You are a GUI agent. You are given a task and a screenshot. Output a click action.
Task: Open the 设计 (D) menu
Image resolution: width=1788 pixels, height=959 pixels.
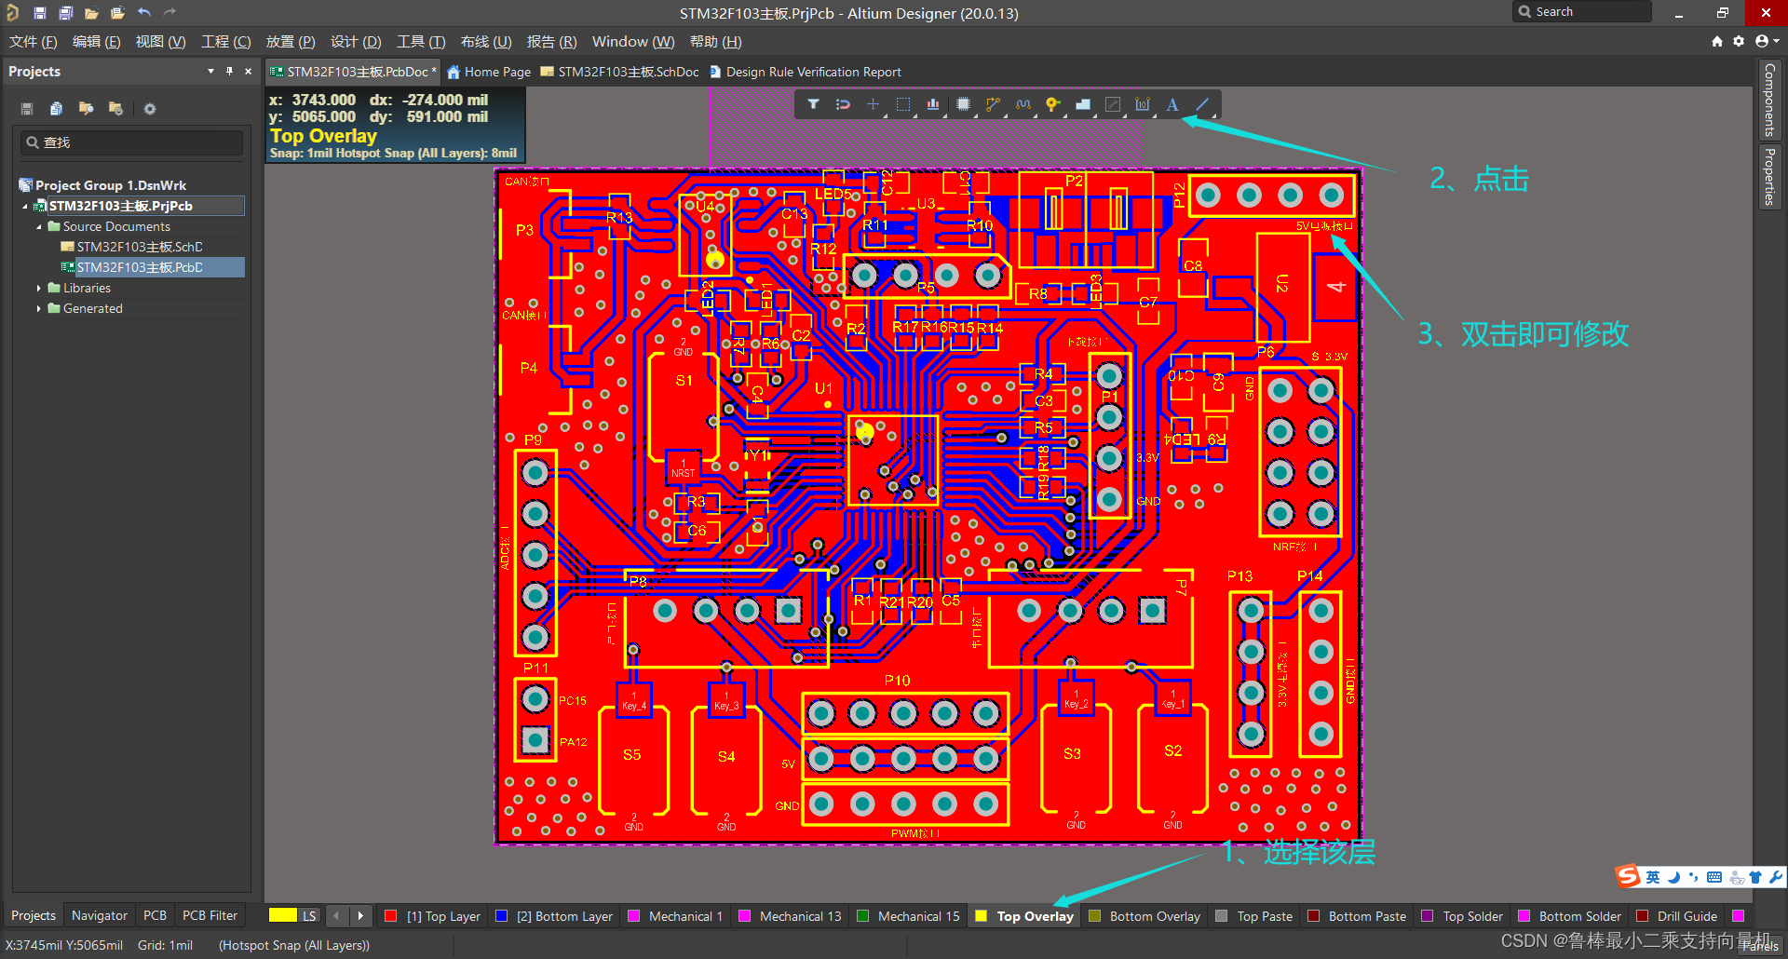pos(356,42)
